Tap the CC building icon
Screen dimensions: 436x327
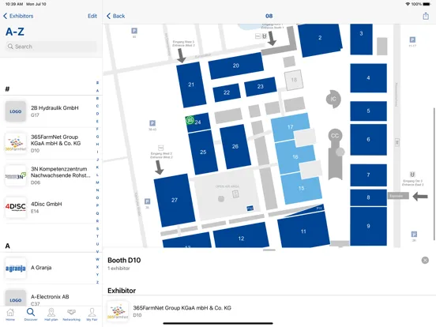[335, 136]
